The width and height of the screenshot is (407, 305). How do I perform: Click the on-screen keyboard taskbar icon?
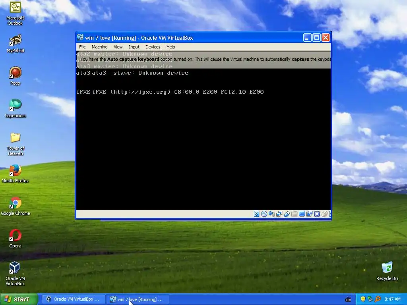pos(348,299)
